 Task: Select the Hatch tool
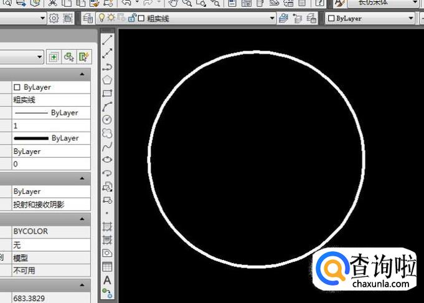[x=107, y=226]
